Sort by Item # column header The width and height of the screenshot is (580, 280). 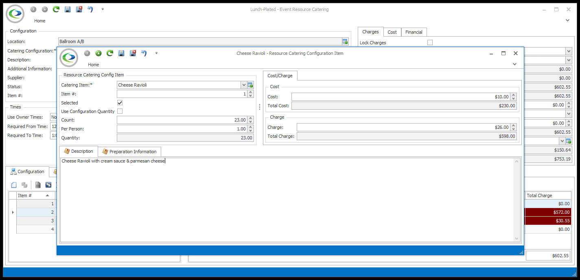point(36,195)
